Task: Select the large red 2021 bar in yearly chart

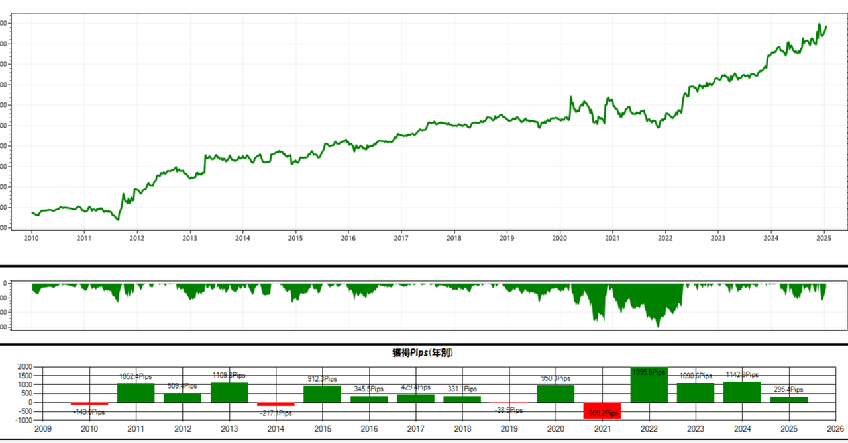Action: pos(602,410)
